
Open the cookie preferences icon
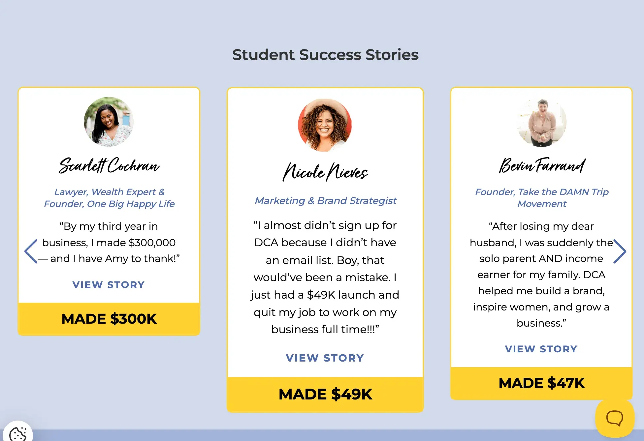point(18,433)
